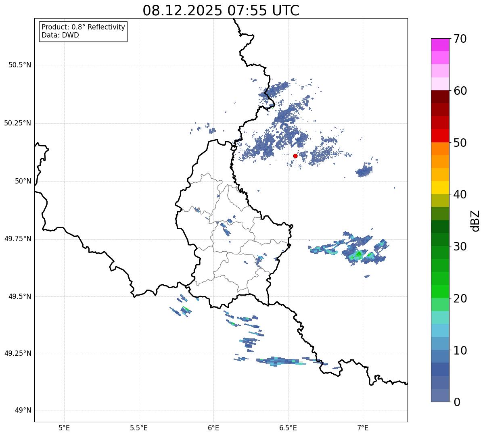
Task: Click the 7°E longitude label
Action: 363,428
